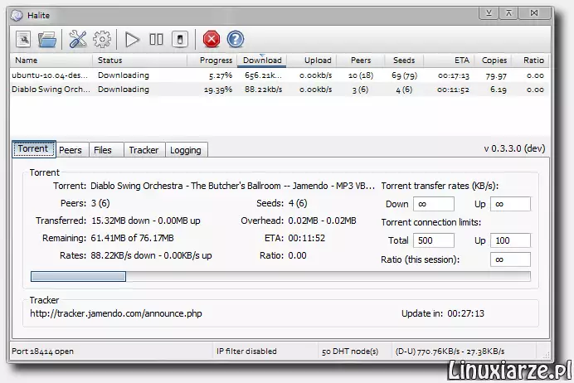Open the Tracker tab
574x383 pixels.
point(143,150)
